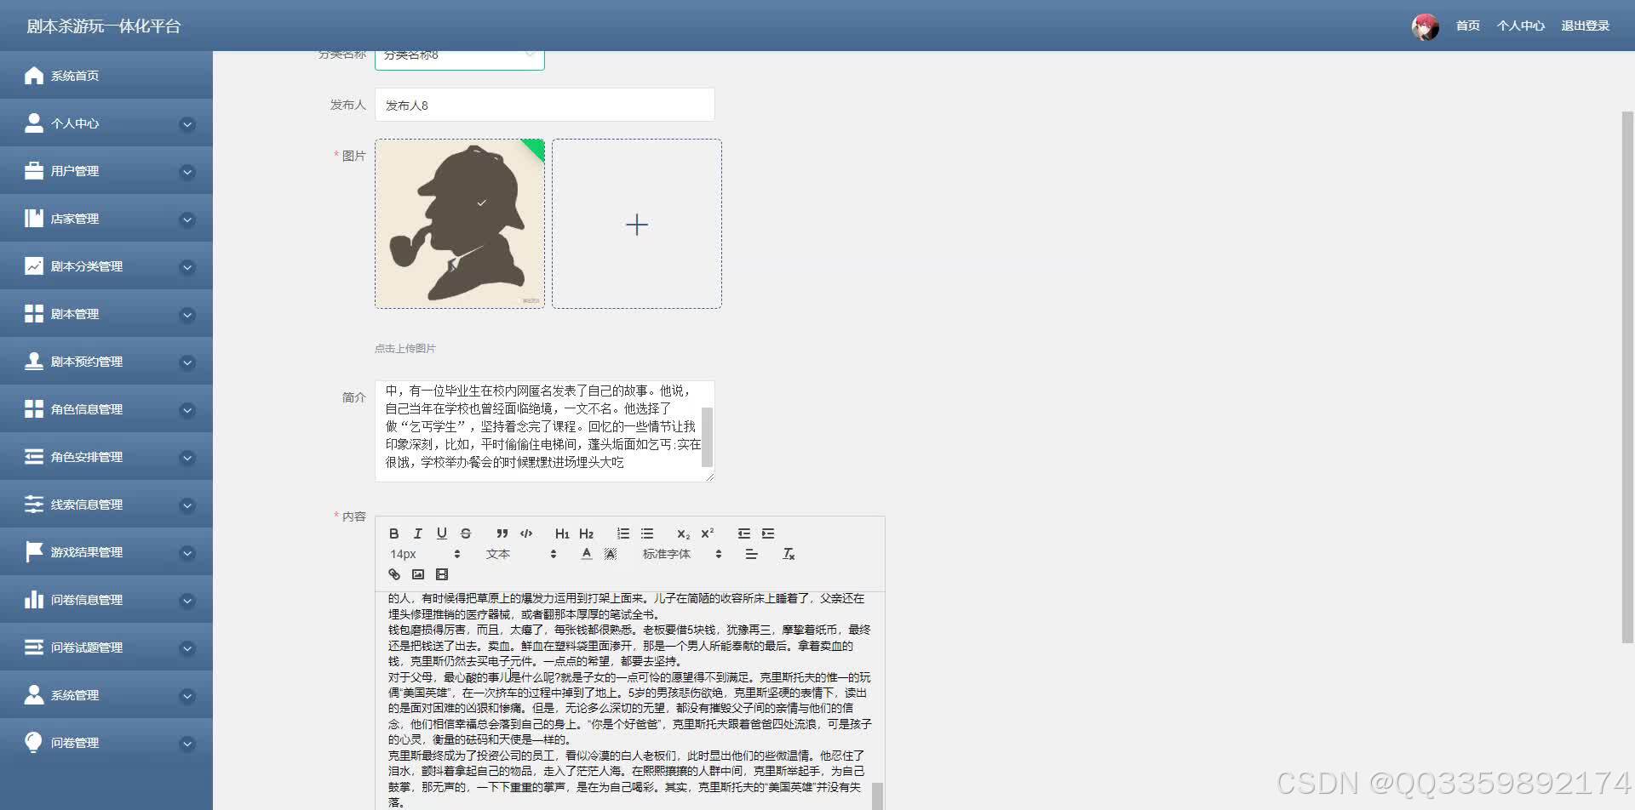Open the 个人中心 sidebar menu

106,123
